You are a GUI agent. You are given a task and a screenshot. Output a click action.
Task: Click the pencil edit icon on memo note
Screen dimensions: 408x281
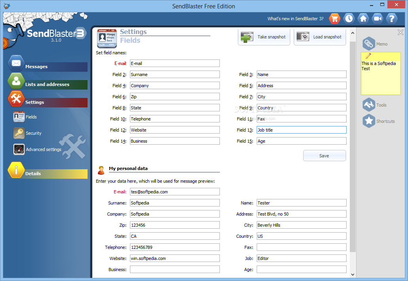368,56
